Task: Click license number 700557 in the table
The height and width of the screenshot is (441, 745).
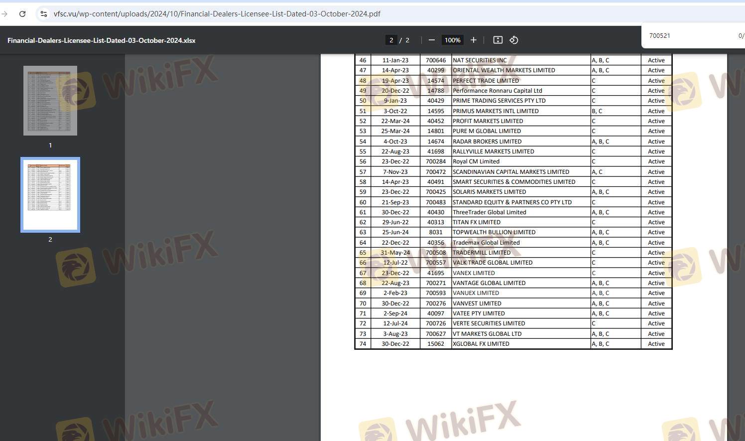Action: click(x=436, y=263)
